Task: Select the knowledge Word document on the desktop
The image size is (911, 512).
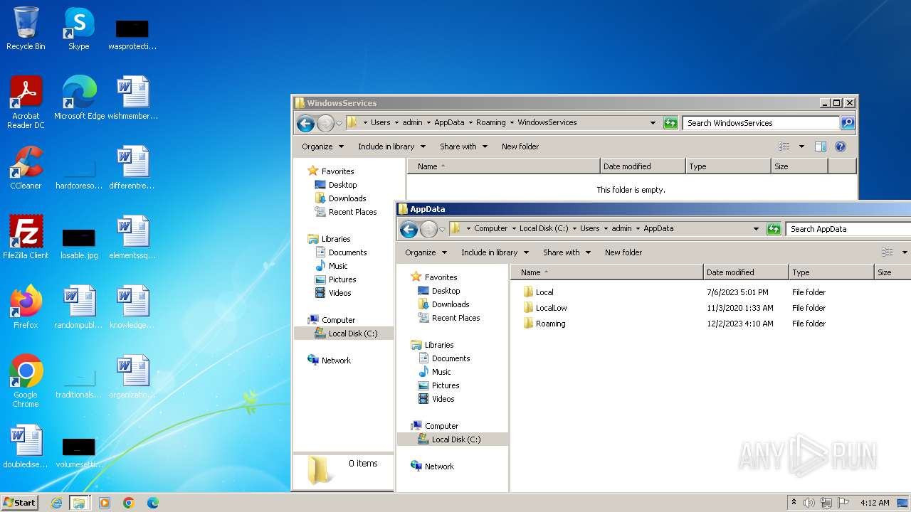Action: 133,307
